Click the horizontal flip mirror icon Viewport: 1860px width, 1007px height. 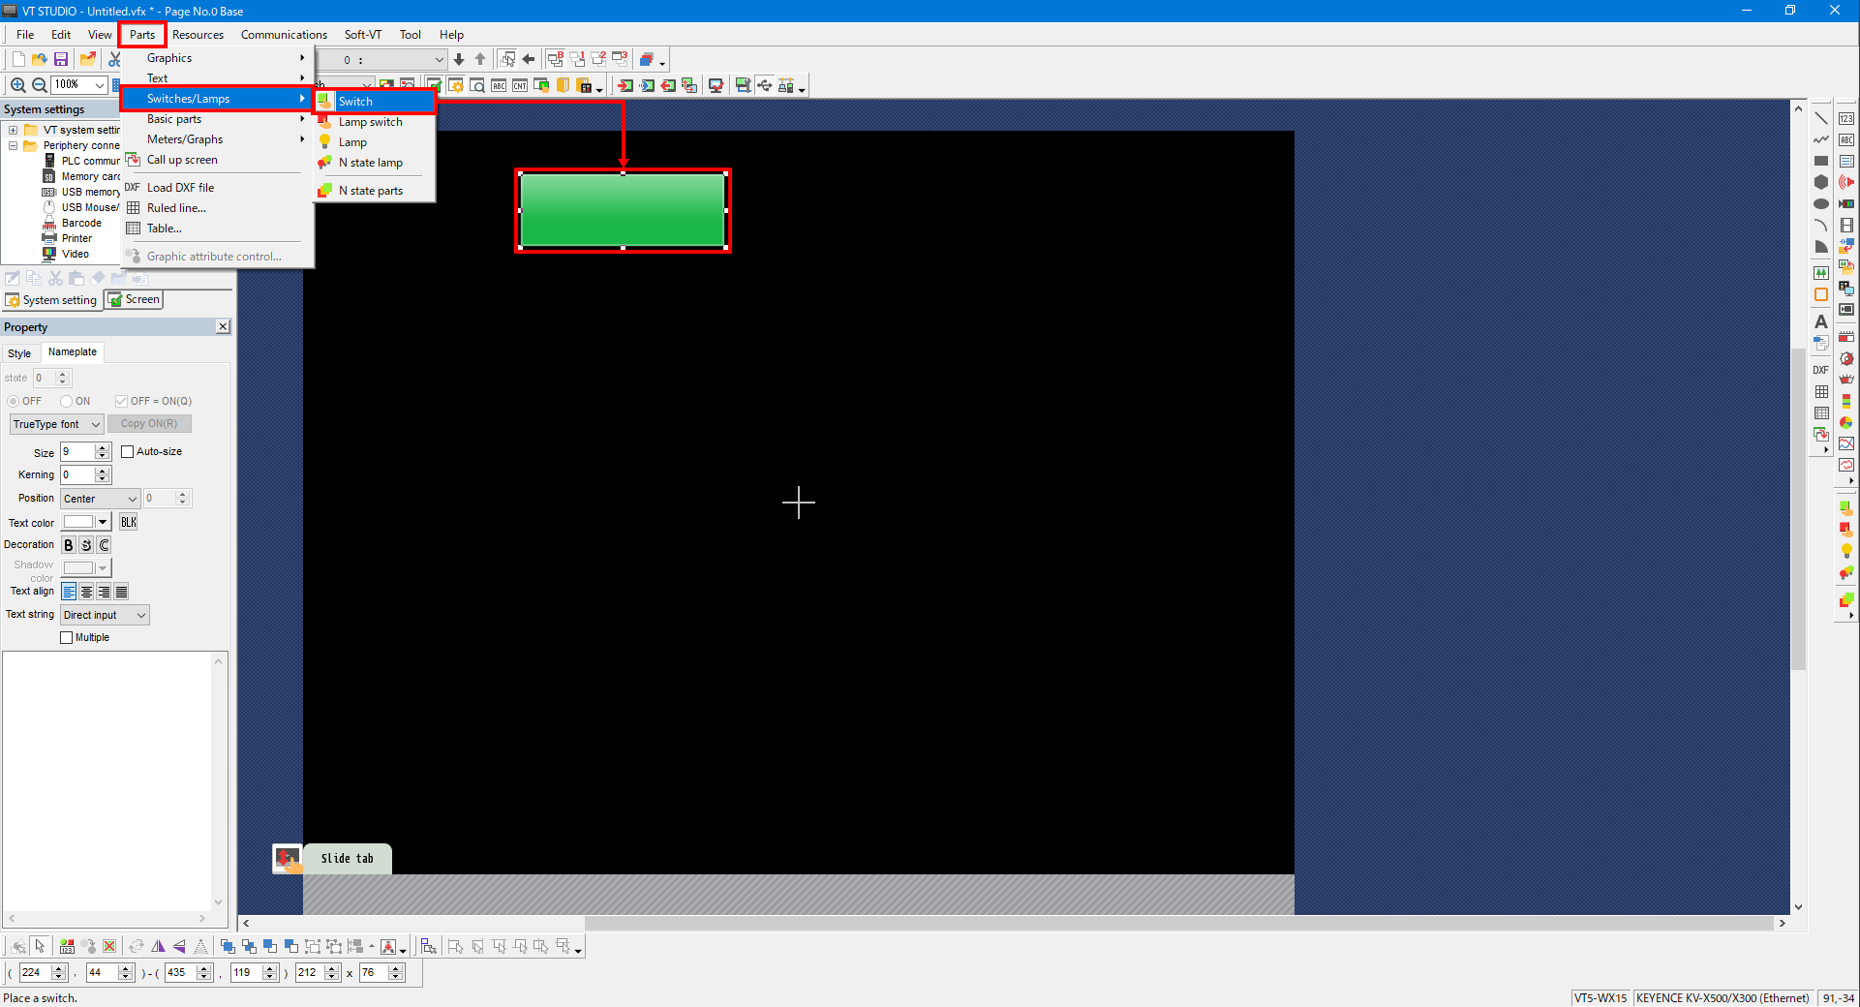pyautogui.click(x=158, y=946)
